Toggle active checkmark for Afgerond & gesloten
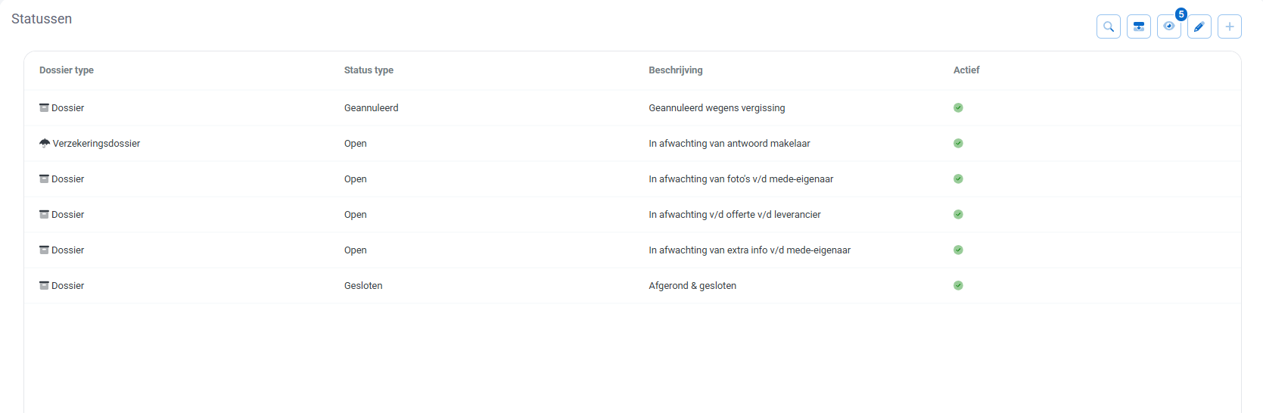Viewport: 1263px width, 413px height. point(958,285)
